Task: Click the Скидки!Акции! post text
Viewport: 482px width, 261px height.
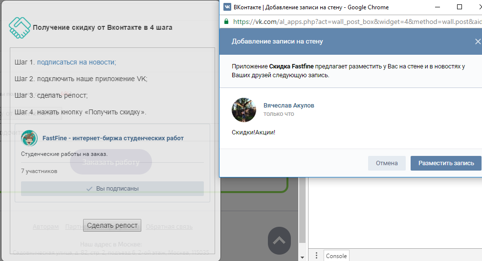Action: (x=253, y=132)
